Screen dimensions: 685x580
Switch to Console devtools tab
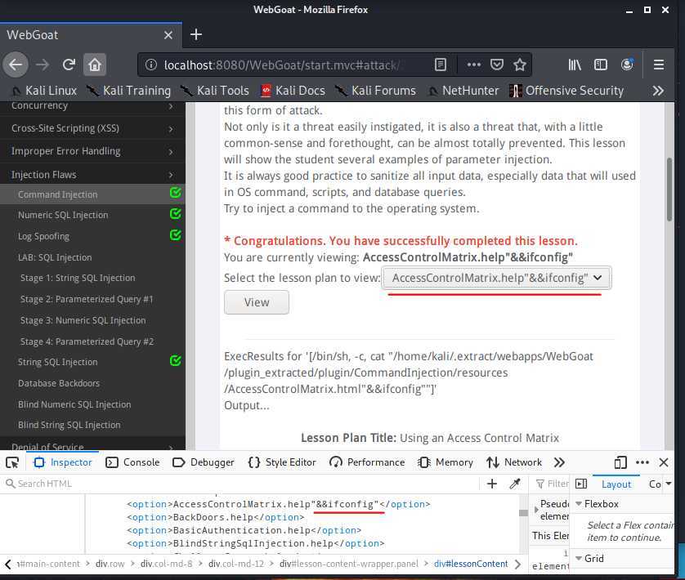(x=132, y=462)
